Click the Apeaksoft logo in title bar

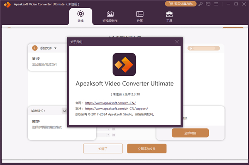[7, 5]
